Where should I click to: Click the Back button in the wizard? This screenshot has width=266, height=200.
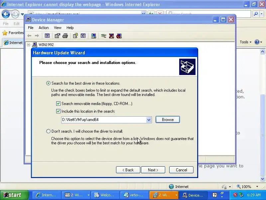click(x=128, y=170)
